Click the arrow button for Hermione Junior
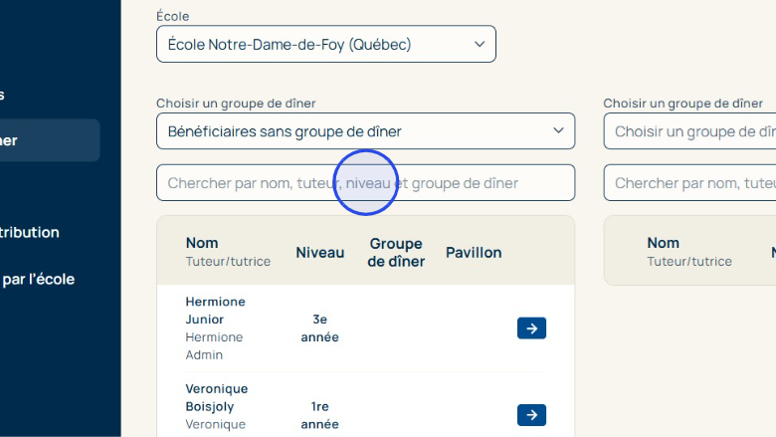The height and width of the screenshot is (437, 776). 531,328
